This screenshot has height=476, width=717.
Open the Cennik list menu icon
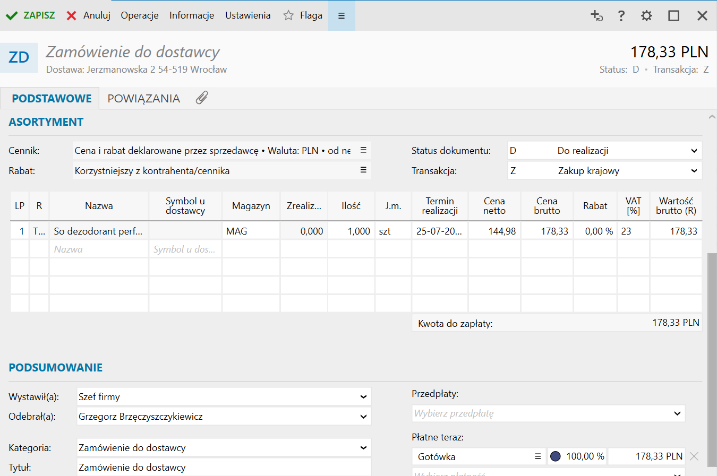pos(363,150)
